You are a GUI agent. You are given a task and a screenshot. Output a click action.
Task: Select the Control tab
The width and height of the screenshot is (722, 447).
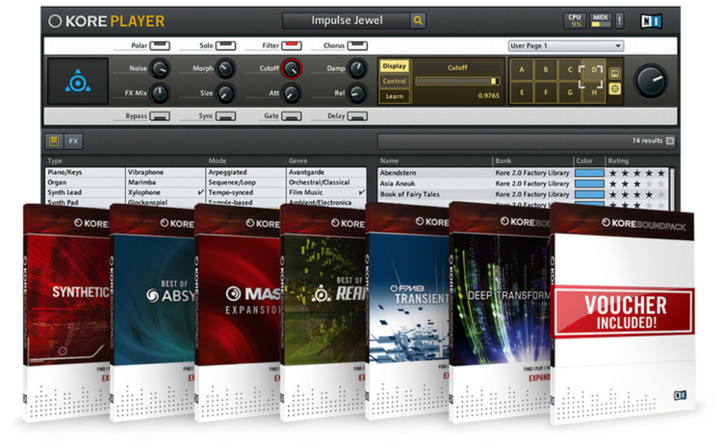[x=395, y=81]
